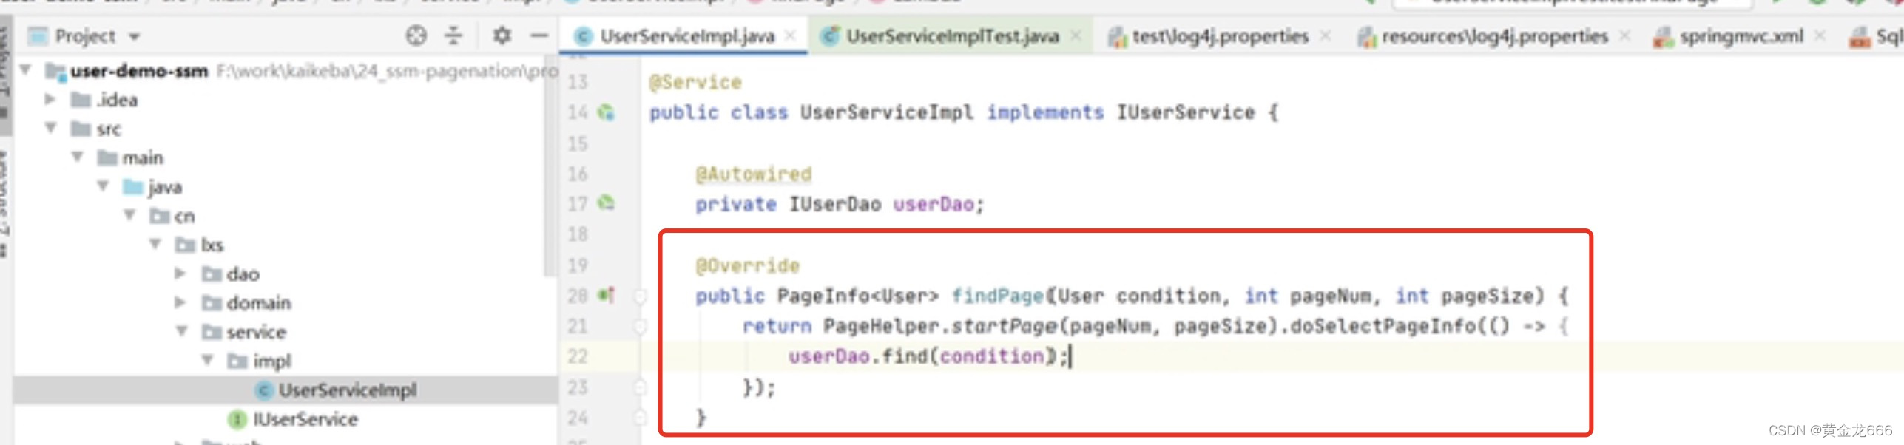Collapse the bxs package
This screenshot has height=445, width=1904.
pos(155,244)
